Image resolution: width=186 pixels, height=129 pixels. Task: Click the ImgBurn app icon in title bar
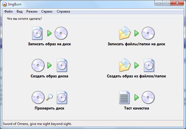pos(4,4)
